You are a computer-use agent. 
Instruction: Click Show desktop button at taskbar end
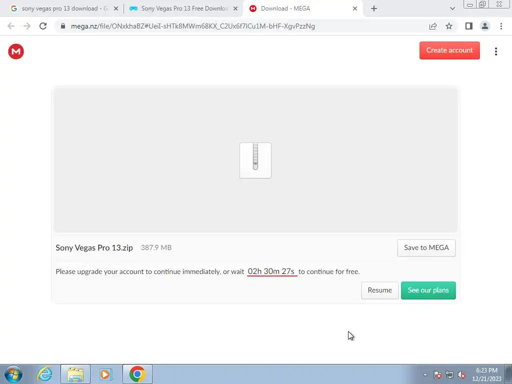(x=508, y=374)
